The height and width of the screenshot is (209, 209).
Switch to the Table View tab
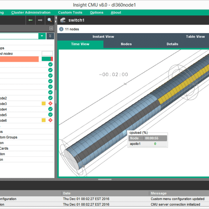pyautogui.click(x=195, y=37)
